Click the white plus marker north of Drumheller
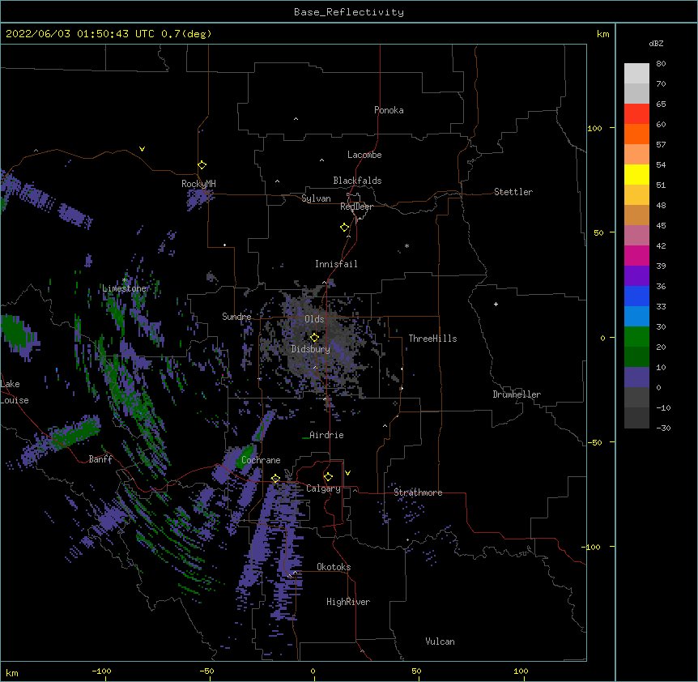 coord(496,304)
